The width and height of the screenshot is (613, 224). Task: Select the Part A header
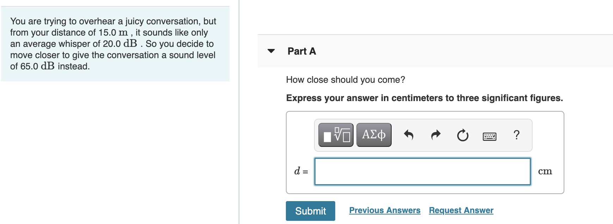click(302, 51)
